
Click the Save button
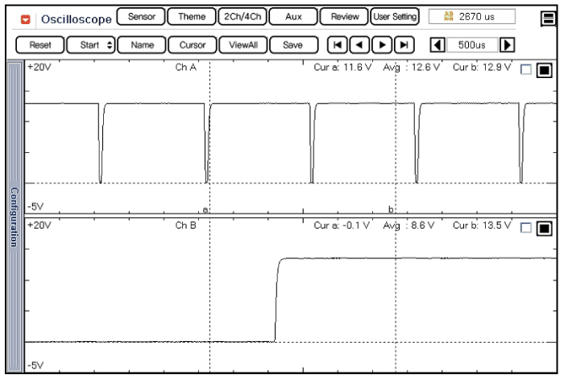click(x=292, y=46)
